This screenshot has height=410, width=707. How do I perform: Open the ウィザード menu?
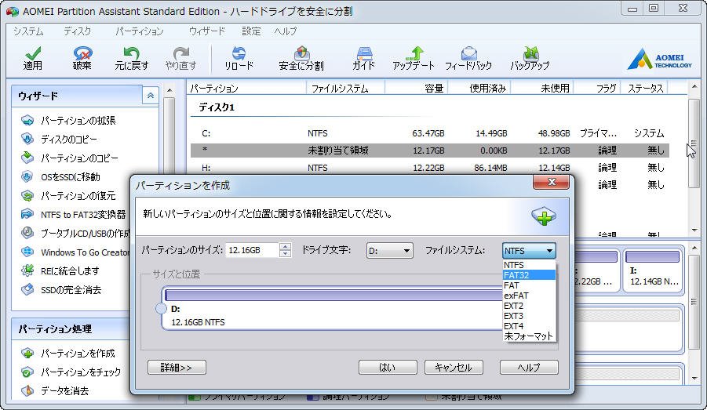(x=207, y=31)
